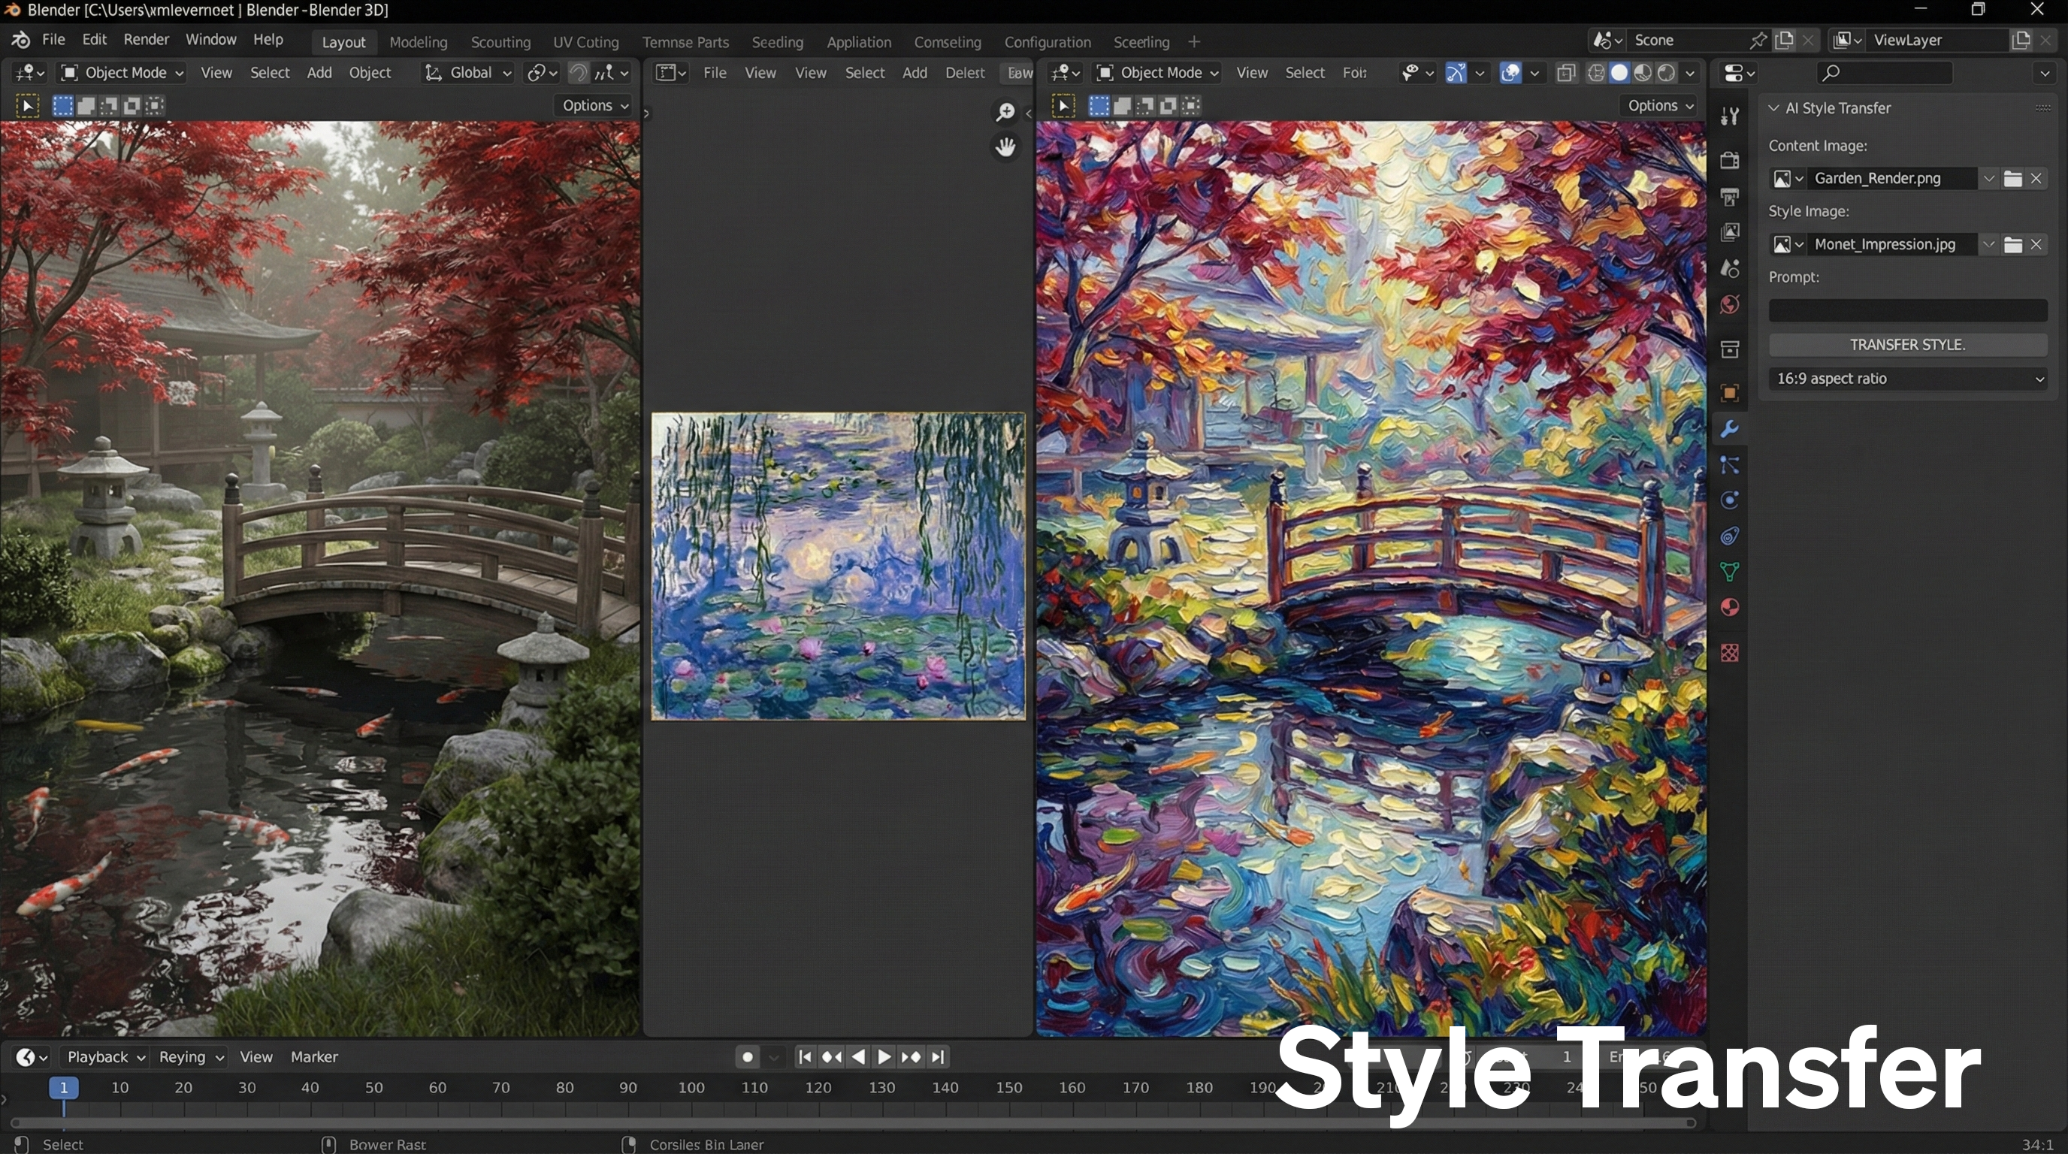2068x1154 pixels.
Task: Open World properties (globe icon)
Action: click(x=1730, y=305)
